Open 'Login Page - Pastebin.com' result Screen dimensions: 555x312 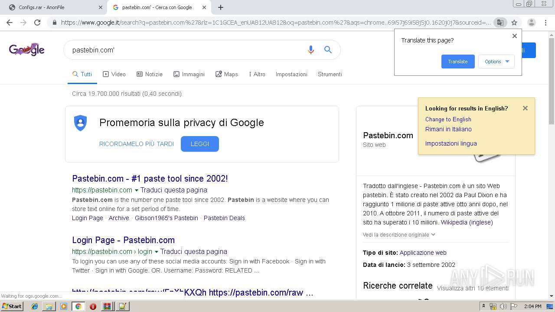[124, 240]
